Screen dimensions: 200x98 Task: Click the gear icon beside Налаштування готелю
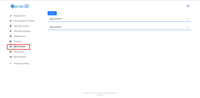11,21
